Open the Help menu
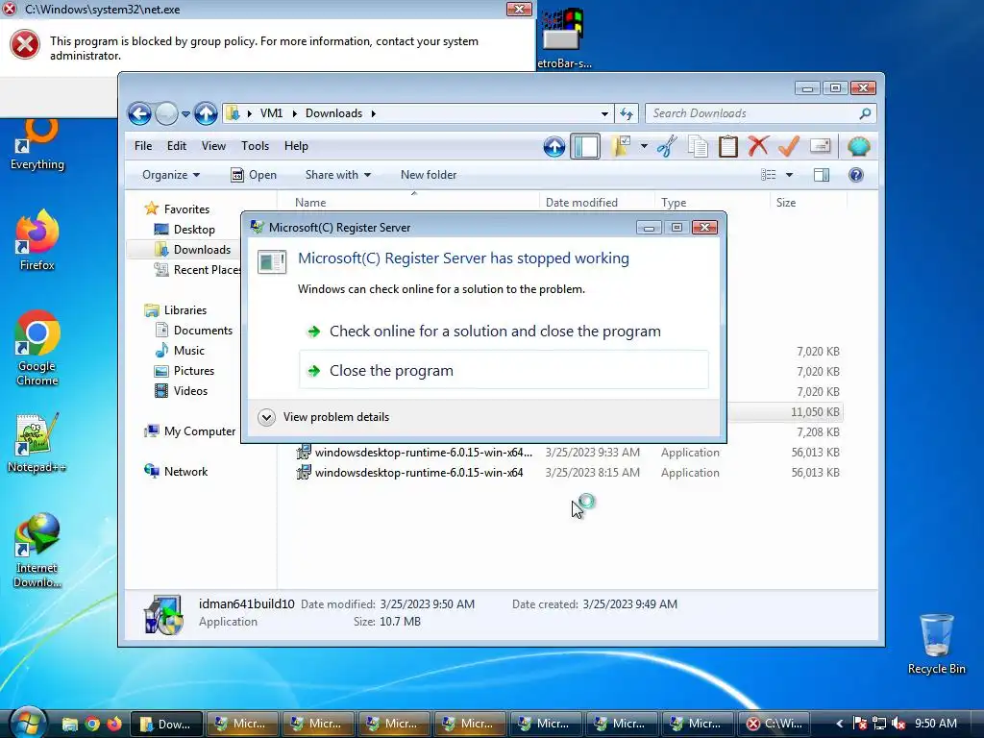 click(x=296, y=146)
